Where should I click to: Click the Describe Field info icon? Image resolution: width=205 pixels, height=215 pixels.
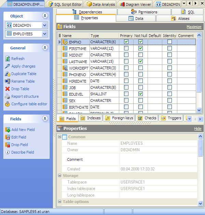click(x=8, y=152)
